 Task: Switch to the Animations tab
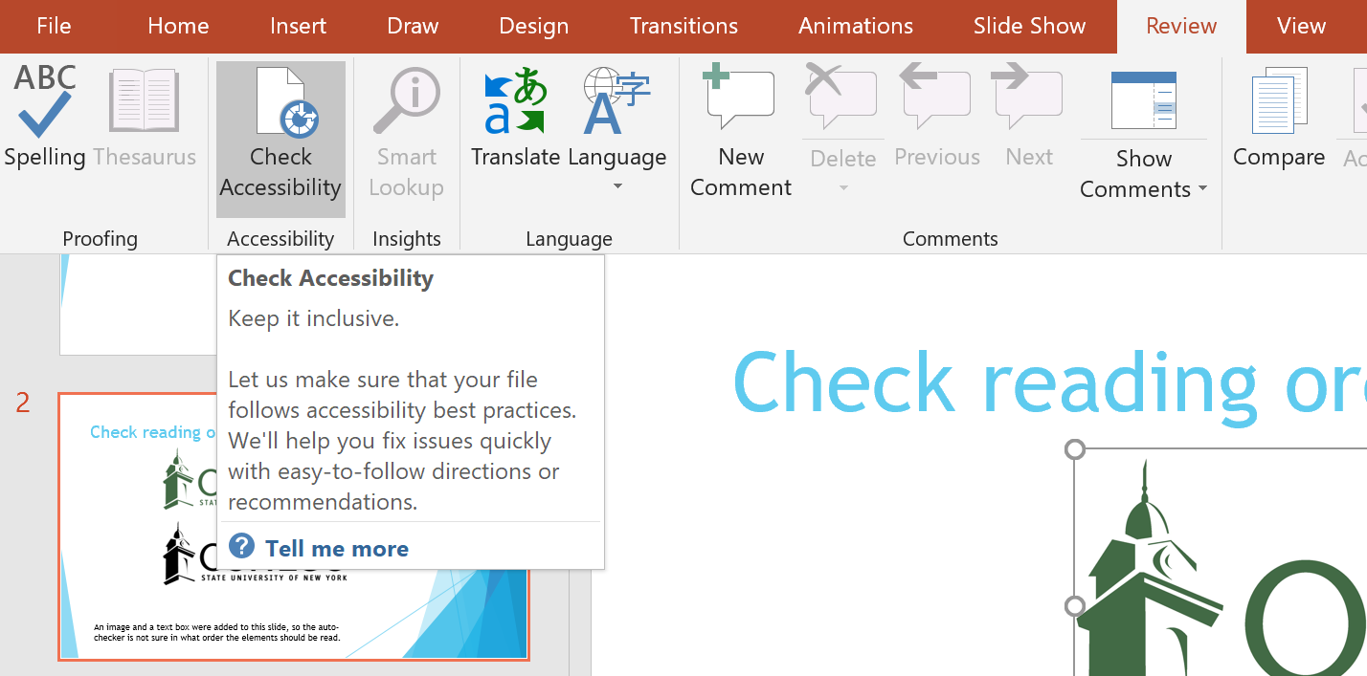[x=856, y=26]
